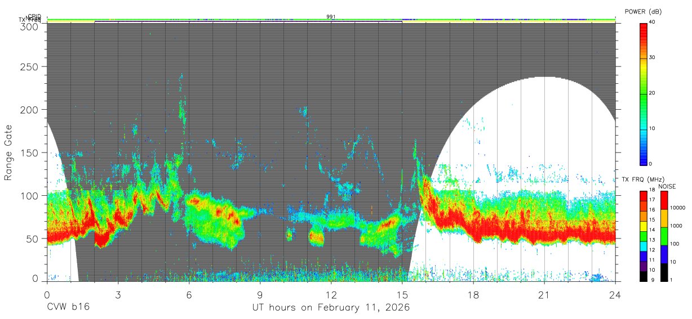Select the green 100-1000 NOISE swatch
This screenshot has height=319, width=692.
[x=663, y=236]
